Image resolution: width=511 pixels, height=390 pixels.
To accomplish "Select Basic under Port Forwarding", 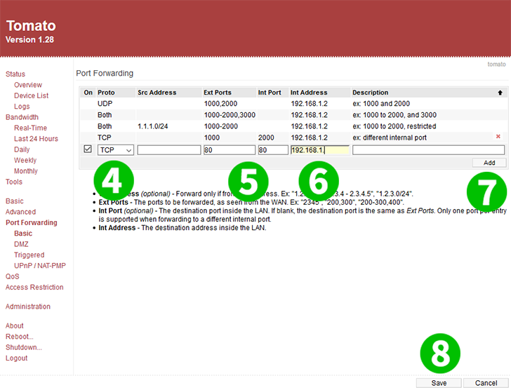I will tap(23, 234).
